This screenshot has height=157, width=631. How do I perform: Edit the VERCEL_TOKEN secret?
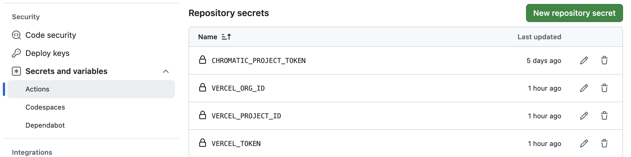[584, 143]
